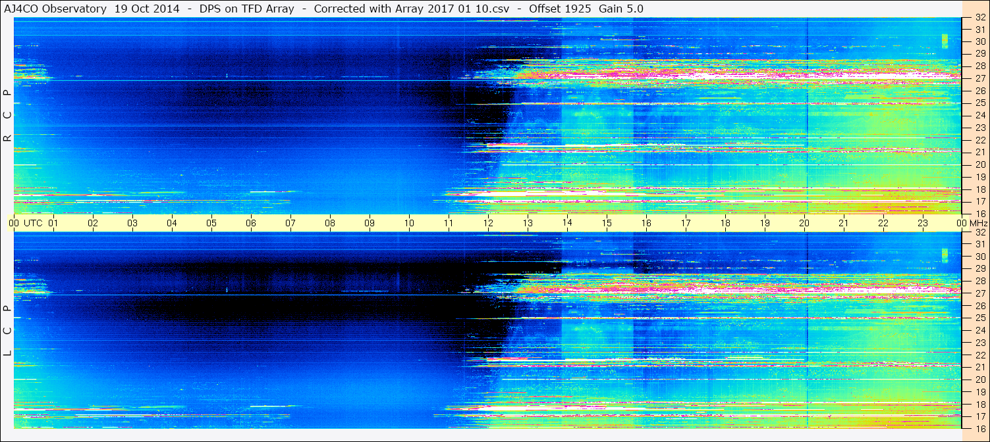Click the 17 MHz tick of RCP panel

tap(979, 201)
